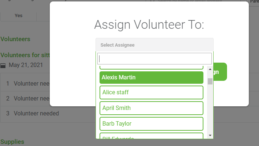Choose Alice staff as assignee

click(x=151, y=92)
